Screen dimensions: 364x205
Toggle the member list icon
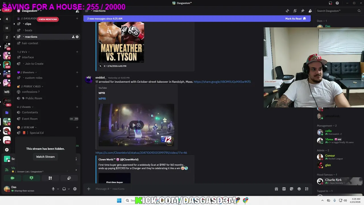pos(310,11)
